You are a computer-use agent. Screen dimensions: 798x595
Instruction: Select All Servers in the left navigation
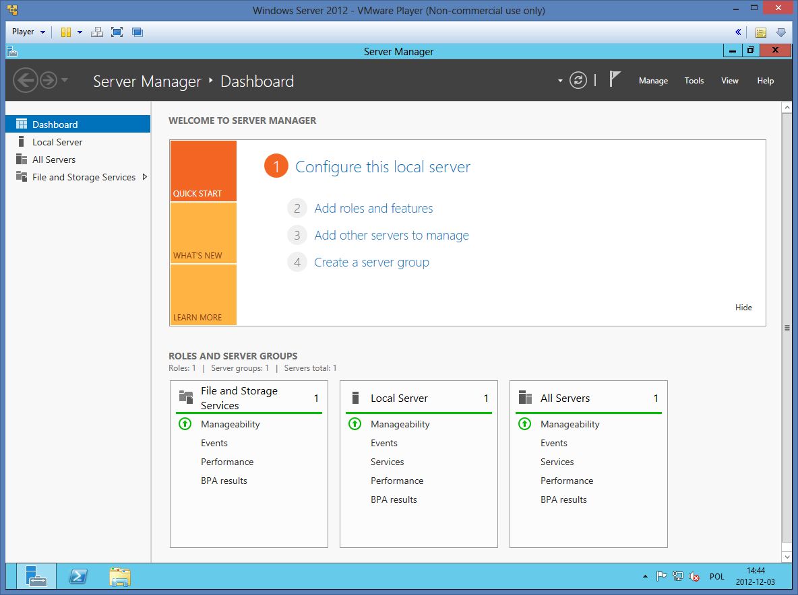pos(78,160)
